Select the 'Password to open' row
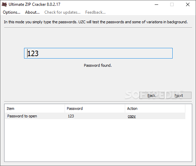This screenshot has width=196, height=166. pos(95,116)
